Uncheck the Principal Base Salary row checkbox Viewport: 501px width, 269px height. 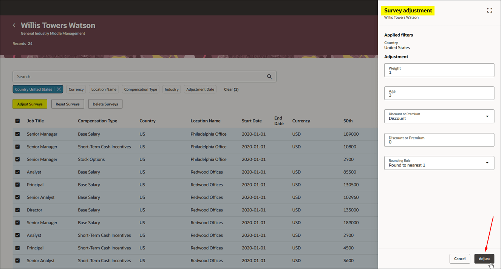tap(17, 185)
